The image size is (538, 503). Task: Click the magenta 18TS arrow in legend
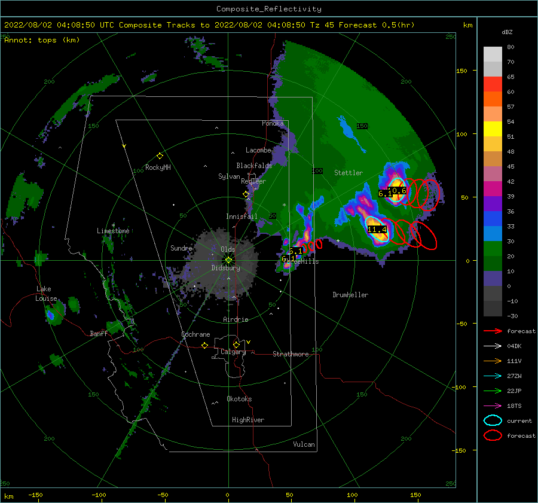pyautogui.click(x=493, y=406)
